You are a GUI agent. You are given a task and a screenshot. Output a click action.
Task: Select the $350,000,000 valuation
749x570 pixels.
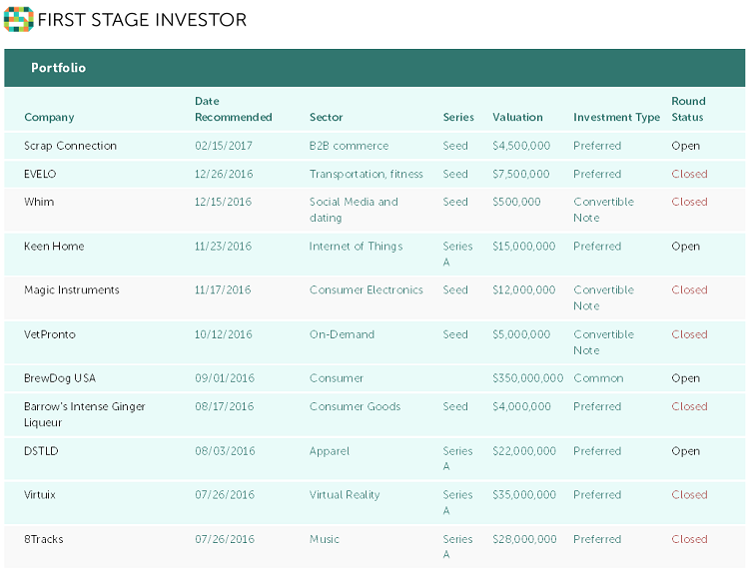coord(528,378)
